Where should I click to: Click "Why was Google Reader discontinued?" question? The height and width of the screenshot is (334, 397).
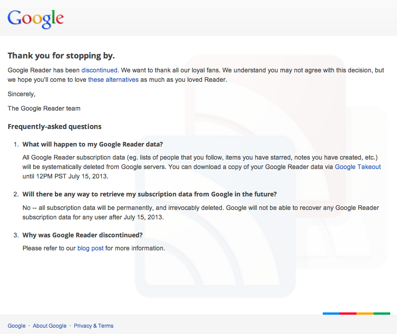click(82, 235)
